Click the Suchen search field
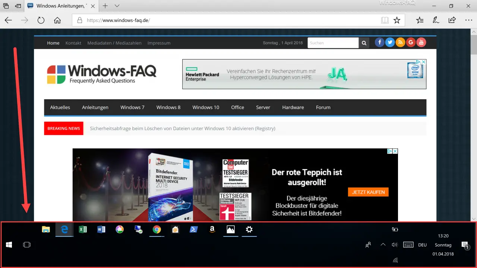 tap(333, 43)
